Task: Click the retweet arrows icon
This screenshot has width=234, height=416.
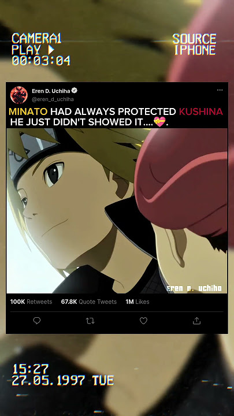Action: tap(90, 321)
